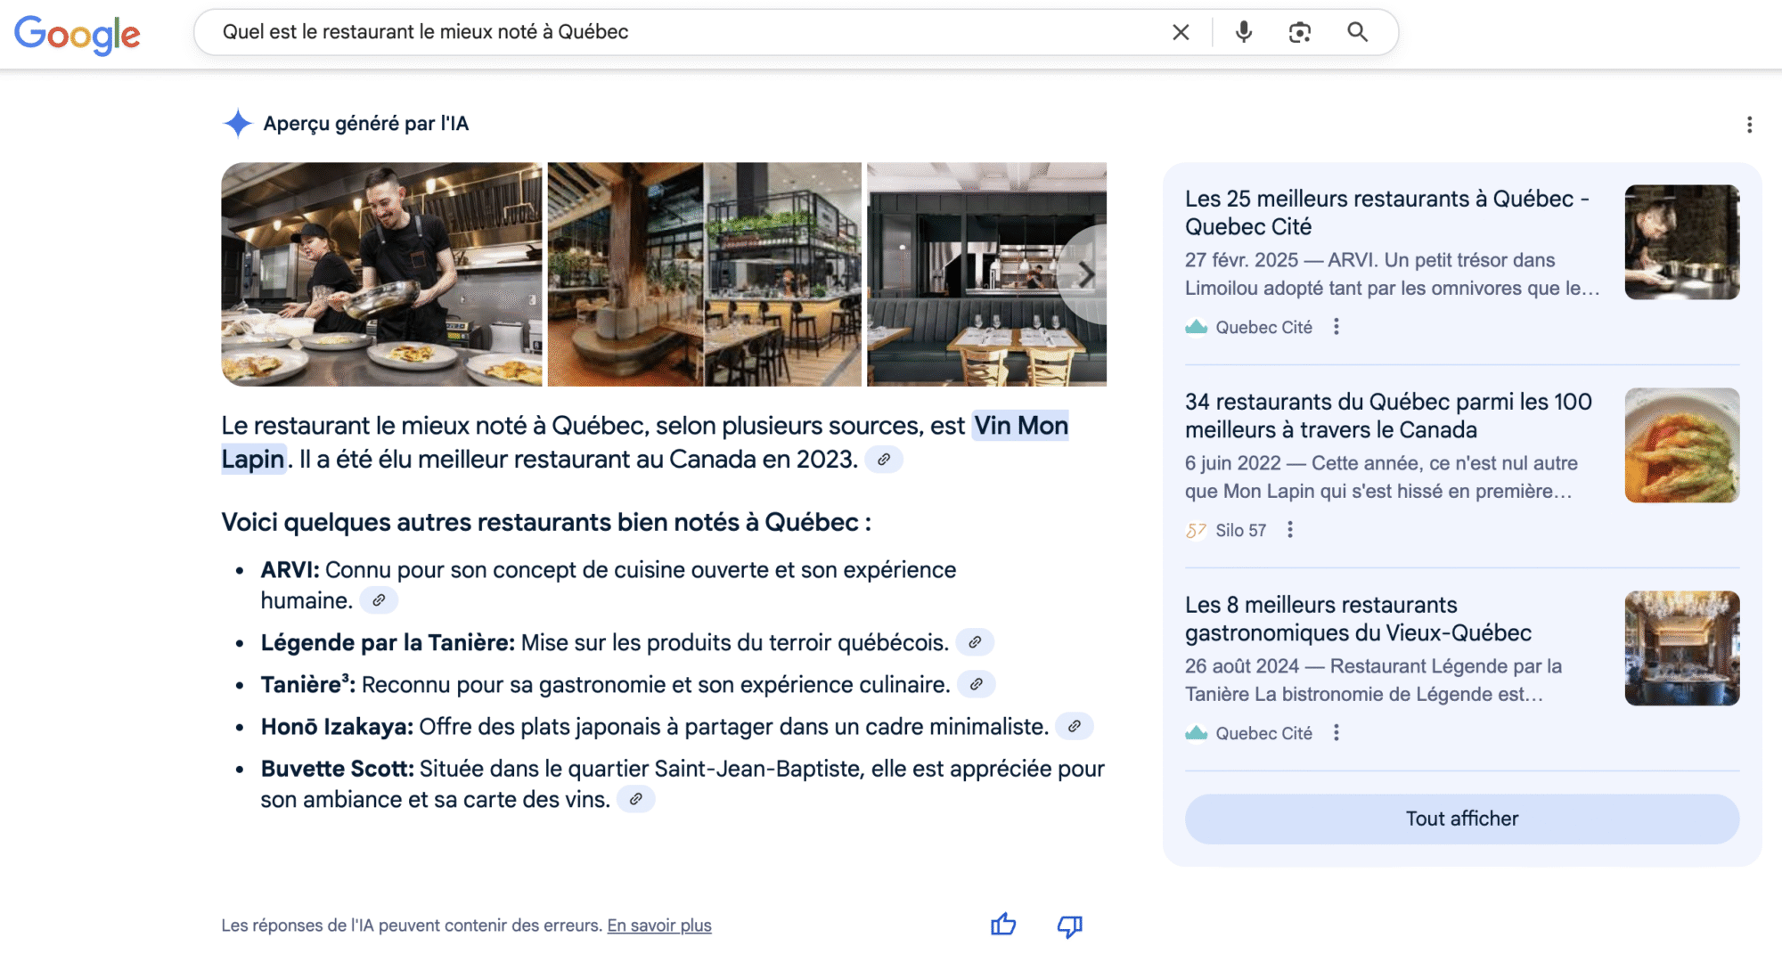
Task: Click 'Silo 57' source name
Action: coord(1240,530)
